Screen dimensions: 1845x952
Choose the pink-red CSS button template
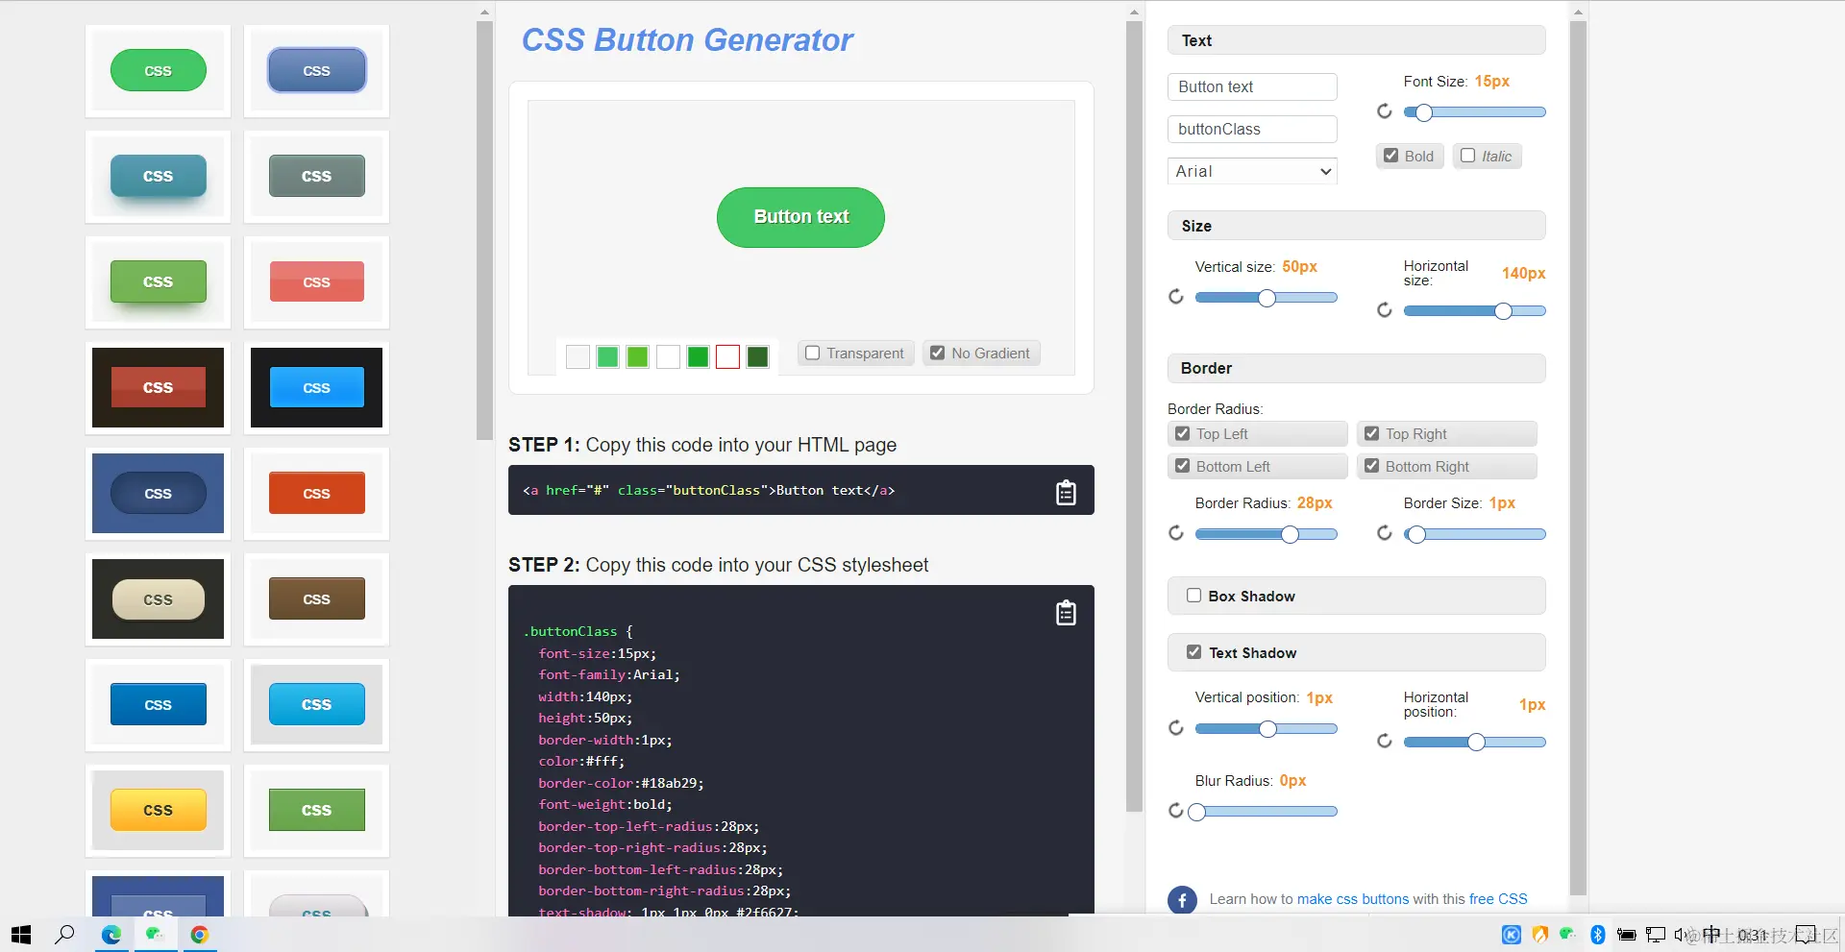pos(316,281)
